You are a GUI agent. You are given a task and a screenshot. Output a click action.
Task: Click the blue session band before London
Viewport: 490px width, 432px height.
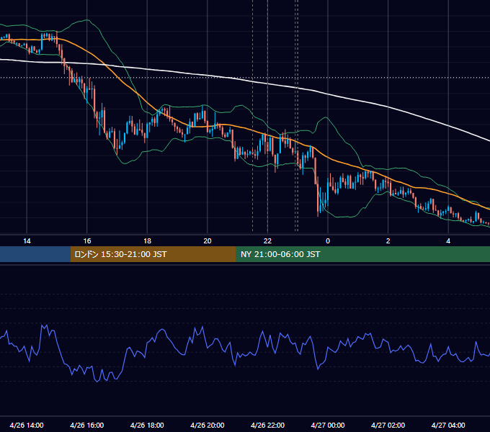coord(35,254)
